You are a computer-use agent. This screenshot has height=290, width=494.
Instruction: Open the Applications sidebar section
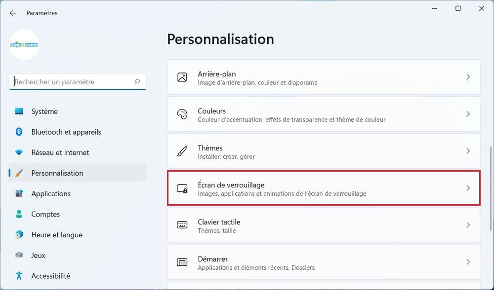click(x=51, y=194)
